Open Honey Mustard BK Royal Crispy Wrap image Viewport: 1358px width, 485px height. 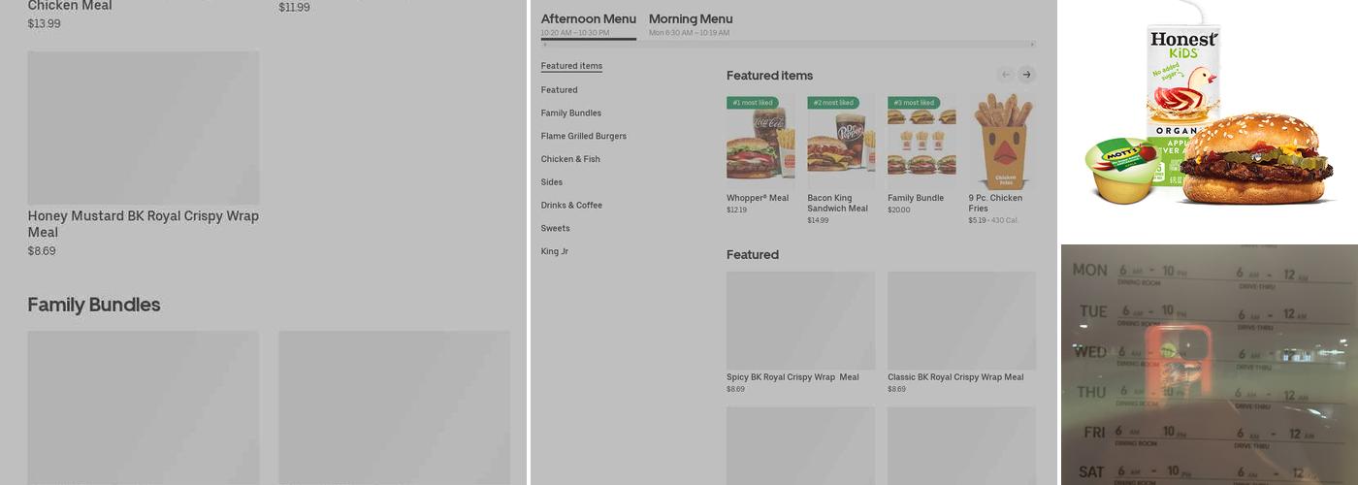(144, 127)
